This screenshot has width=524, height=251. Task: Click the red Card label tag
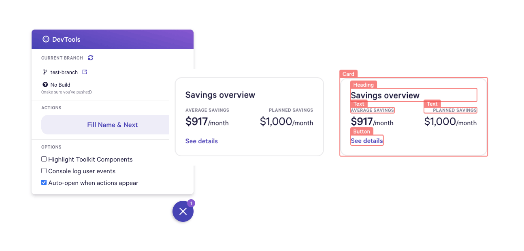point(348,74)
